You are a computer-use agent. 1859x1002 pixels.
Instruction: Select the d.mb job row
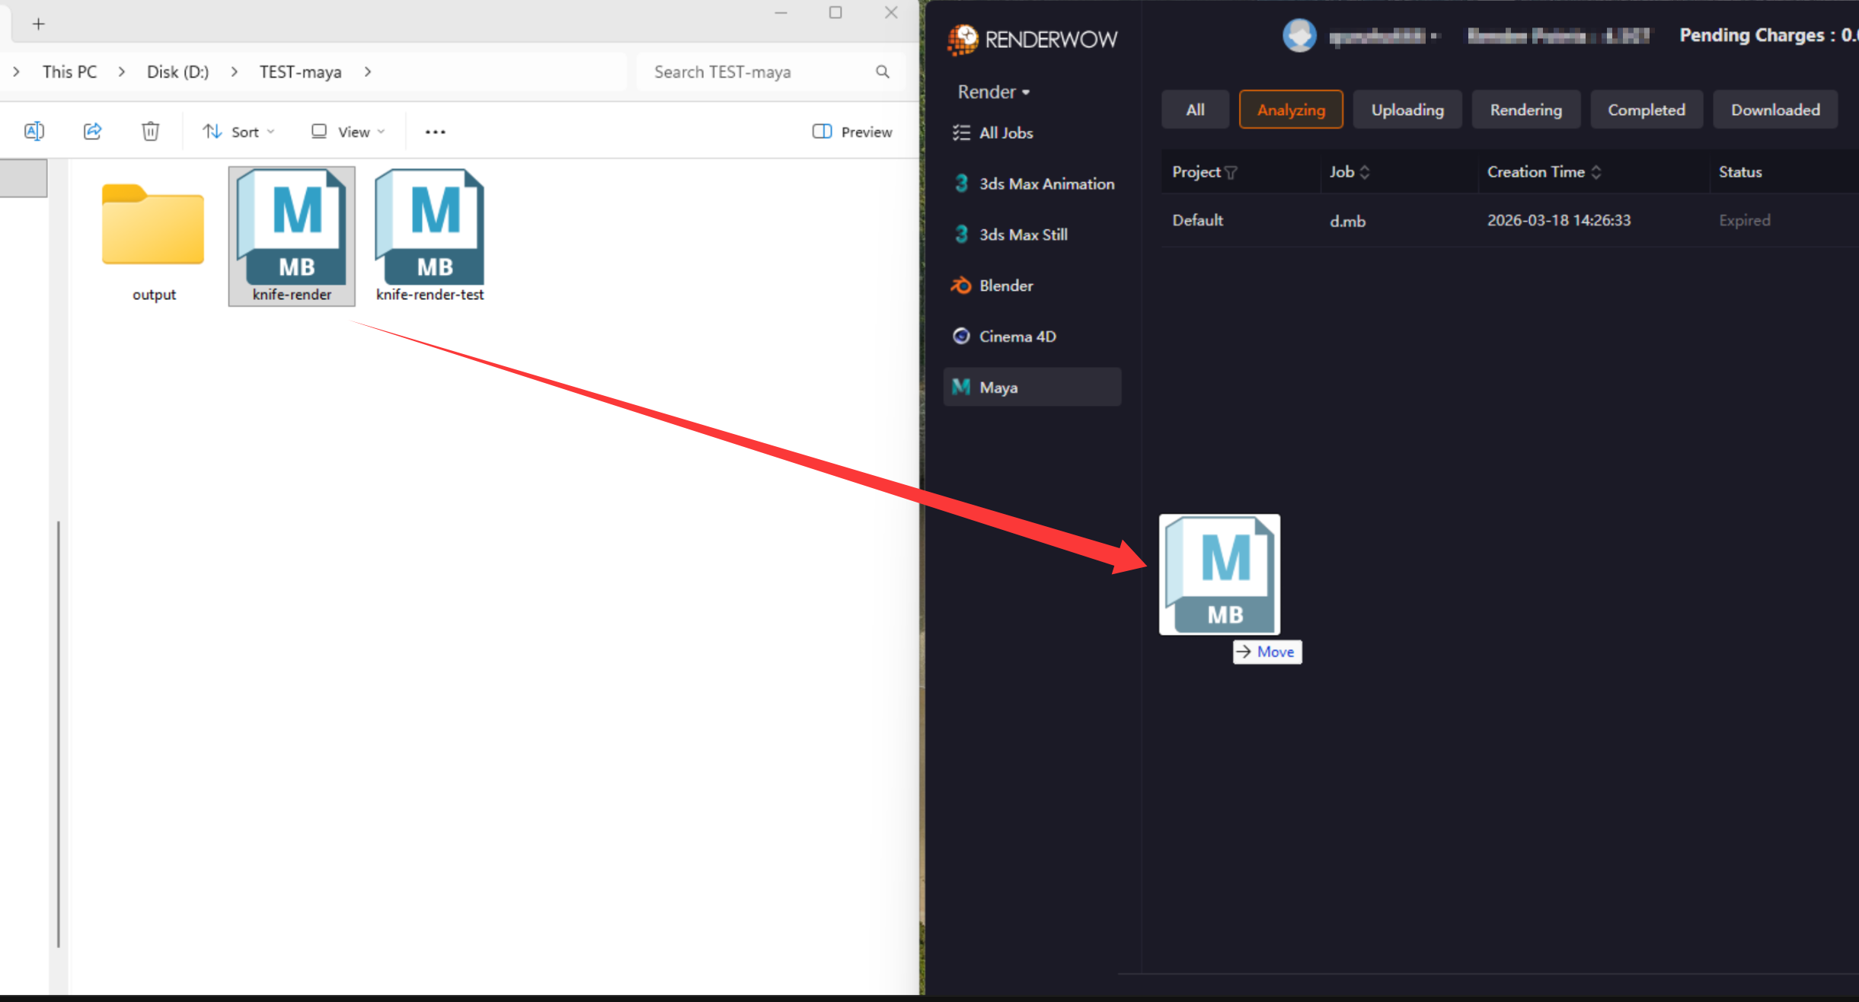(1509, 220)
